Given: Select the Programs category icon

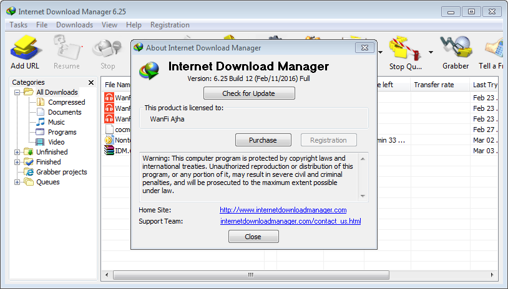Looking at the screenshot, I should (40, 132).
